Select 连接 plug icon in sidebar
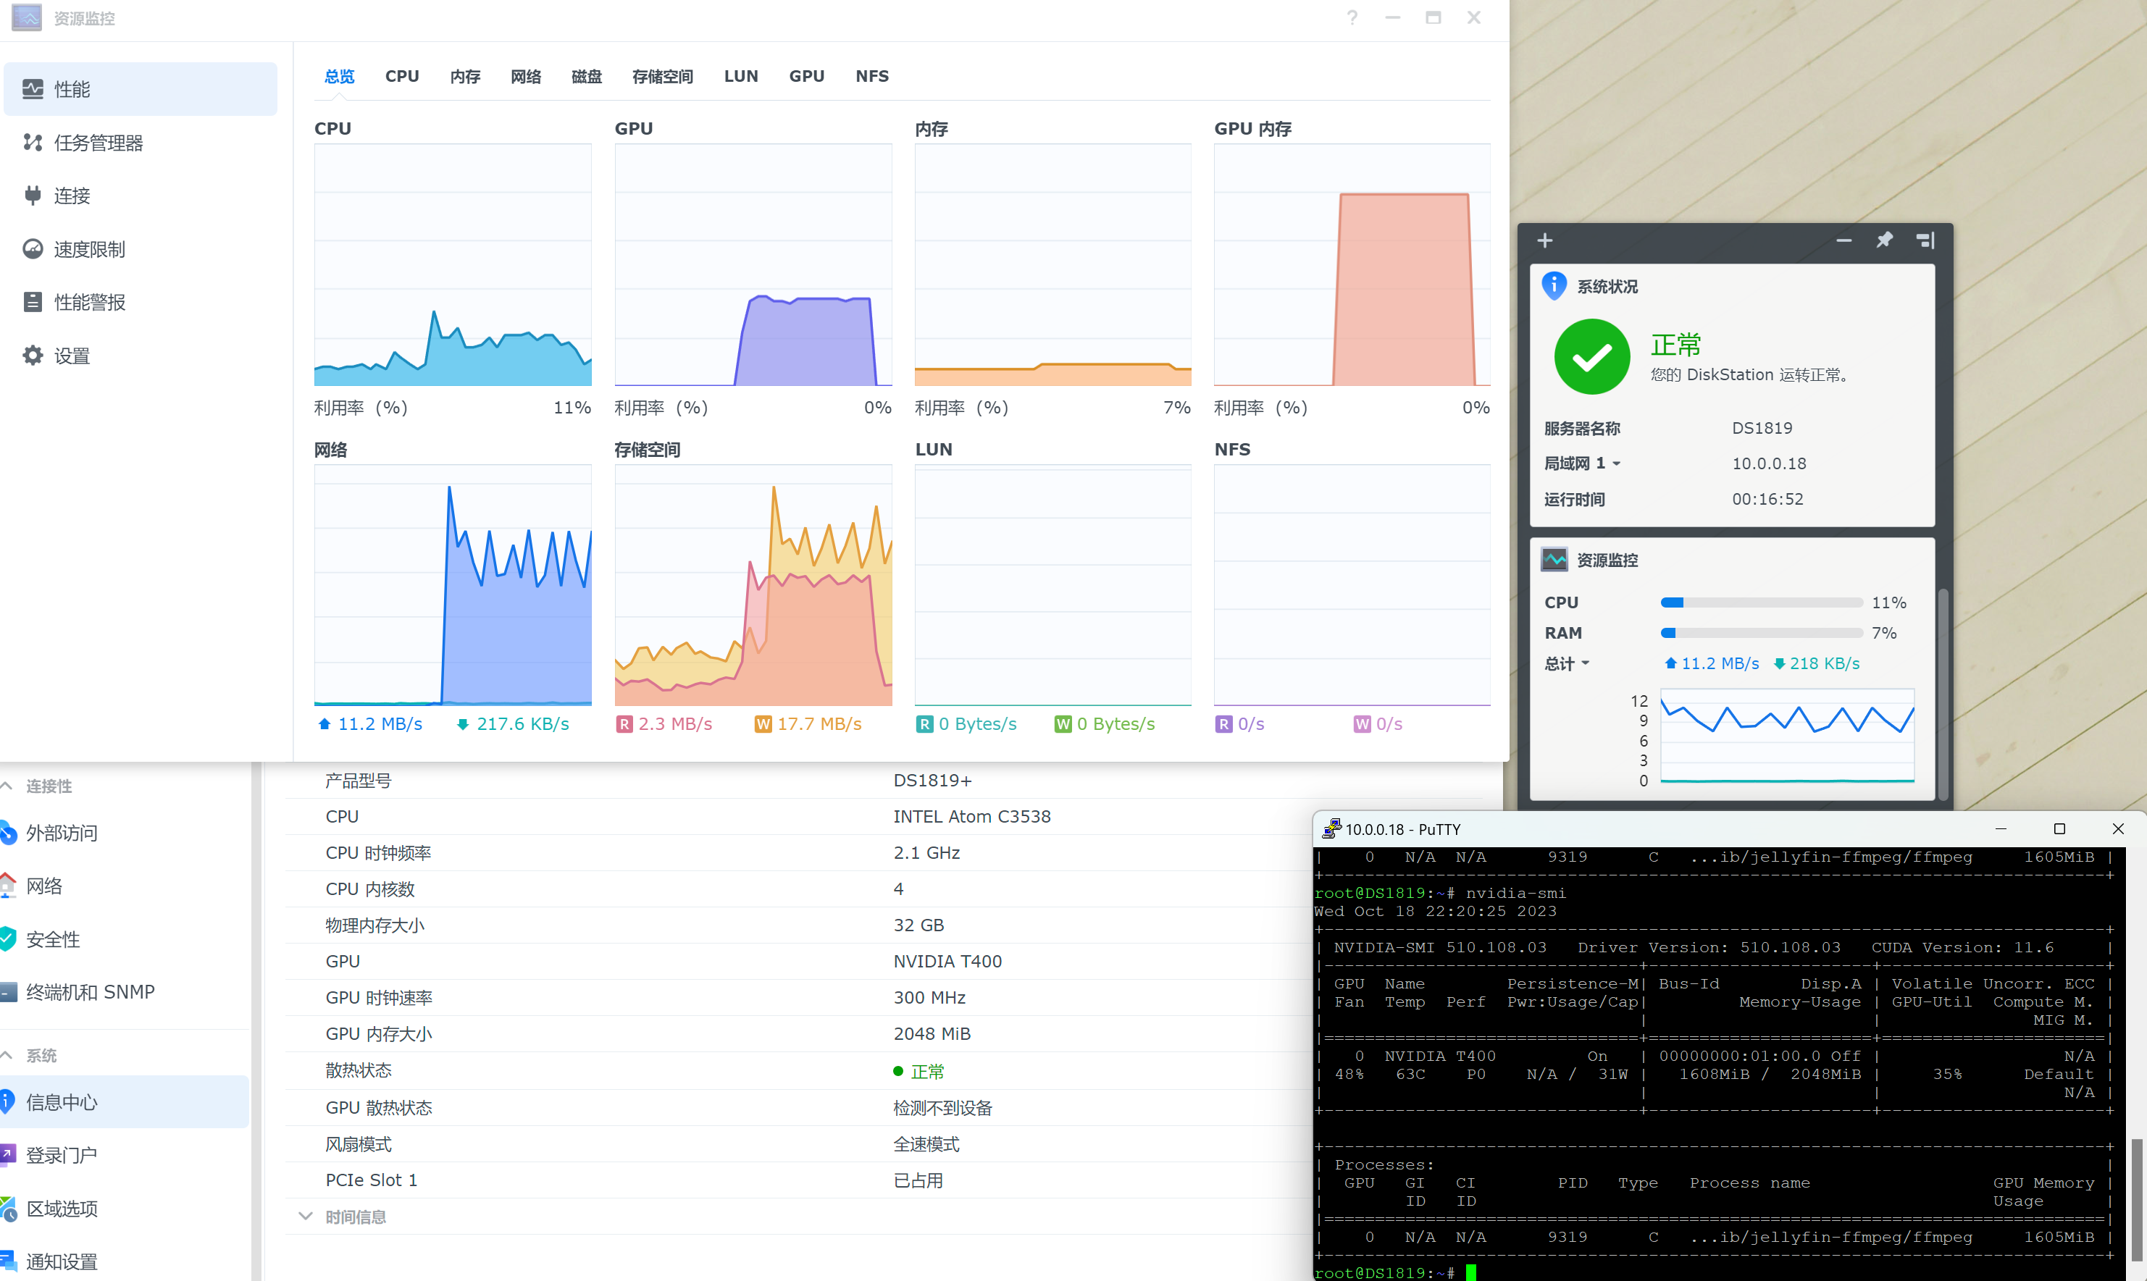This screenshot has width=2147, height=1281. click(33, 196)
